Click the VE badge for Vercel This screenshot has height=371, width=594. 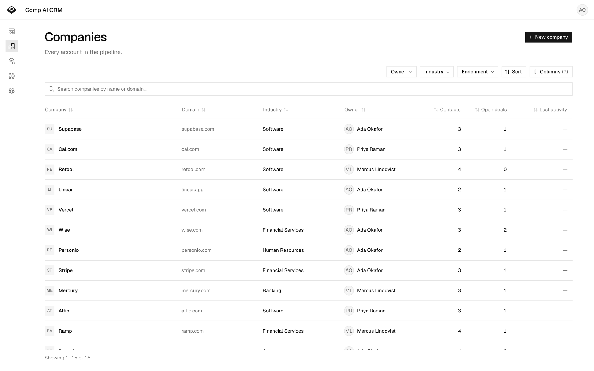tap(50, 210)
